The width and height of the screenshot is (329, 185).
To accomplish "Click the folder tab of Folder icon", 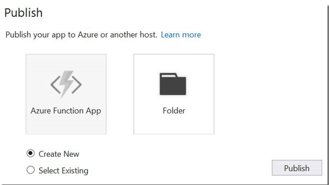I will [x=168, y=75].
